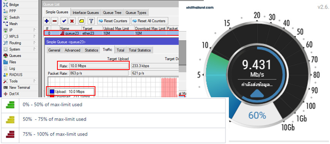Open the Traffic tab of queue23
This screenshot has height=144, width=330.
[x=107, y=50]
